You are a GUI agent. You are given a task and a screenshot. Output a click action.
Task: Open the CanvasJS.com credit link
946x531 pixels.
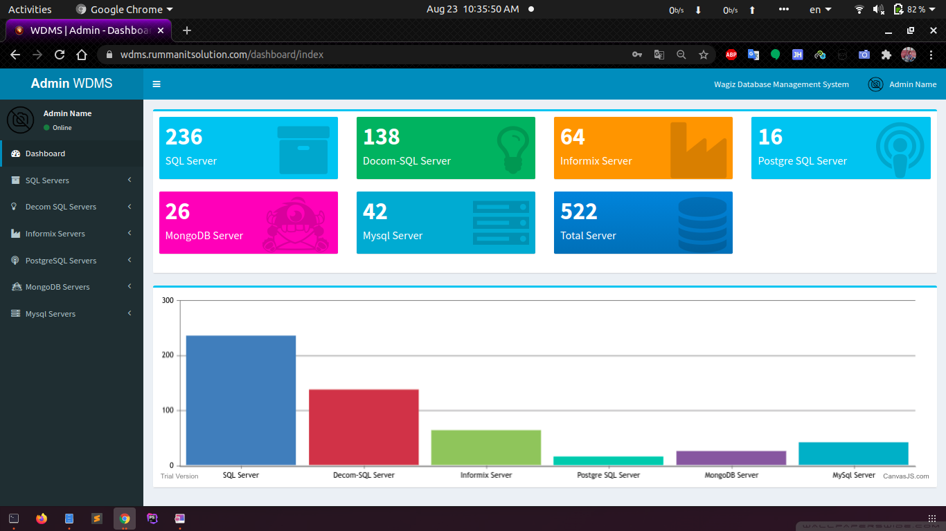click(x=905, y=476)
